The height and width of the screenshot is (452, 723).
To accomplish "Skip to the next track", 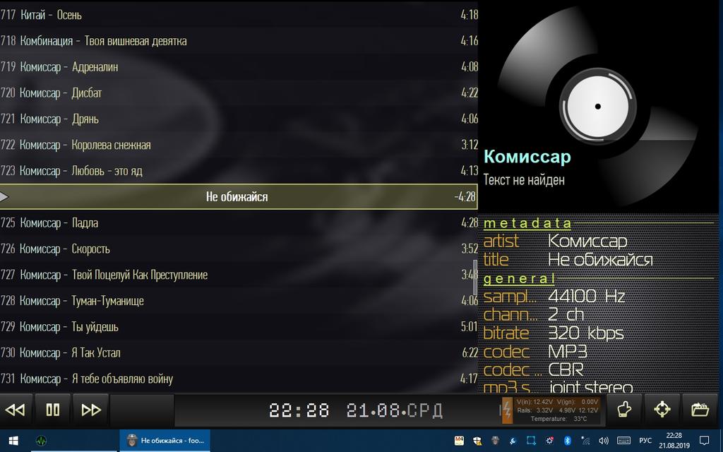I will coord(91,410).
